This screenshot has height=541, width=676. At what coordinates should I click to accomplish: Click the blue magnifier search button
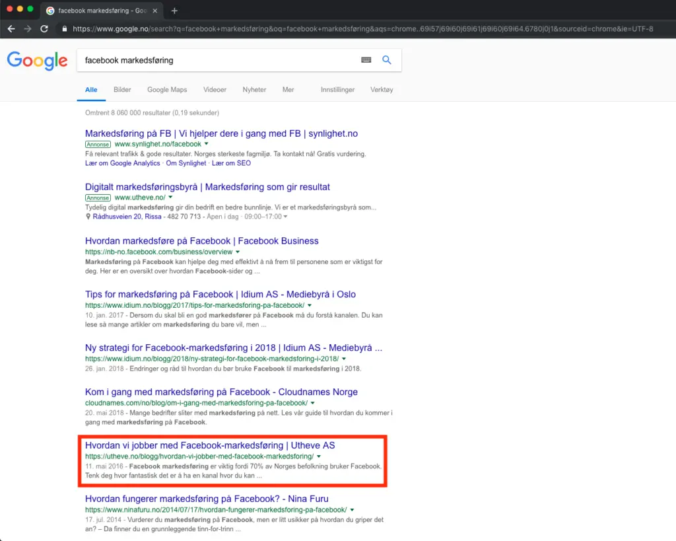tap(387, 60)
